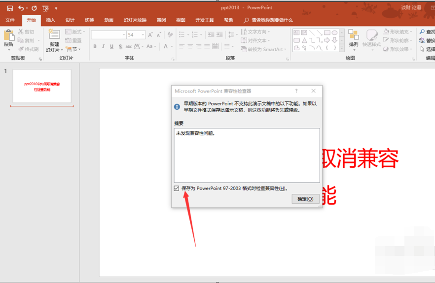Toggle text shadow formatting
The height and width of the screenshot is (283, 435).
(121, 47)
